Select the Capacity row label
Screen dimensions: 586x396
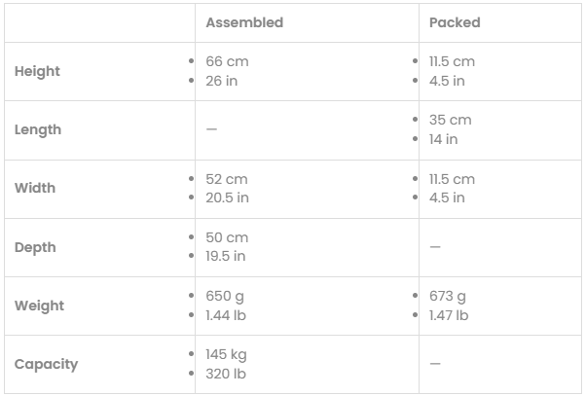46,364
